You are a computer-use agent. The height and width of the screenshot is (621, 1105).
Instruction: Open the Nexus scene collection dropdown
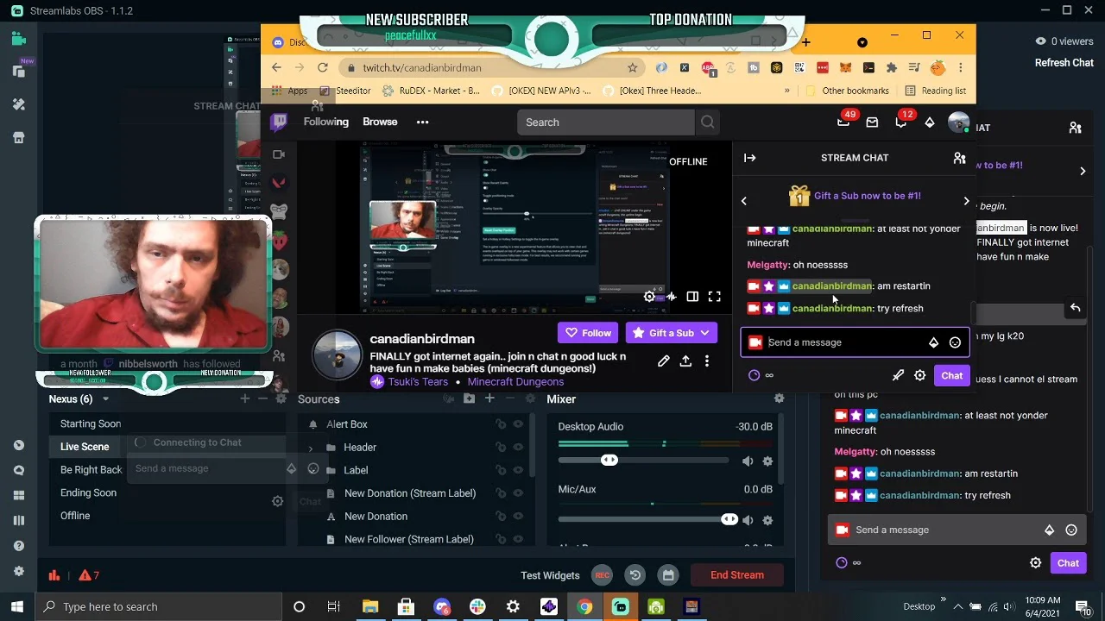pyautogui.click(x=105, y=399)
